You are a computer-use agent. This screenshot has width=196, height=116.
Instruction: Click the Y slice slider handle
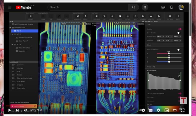click(169, 58)
